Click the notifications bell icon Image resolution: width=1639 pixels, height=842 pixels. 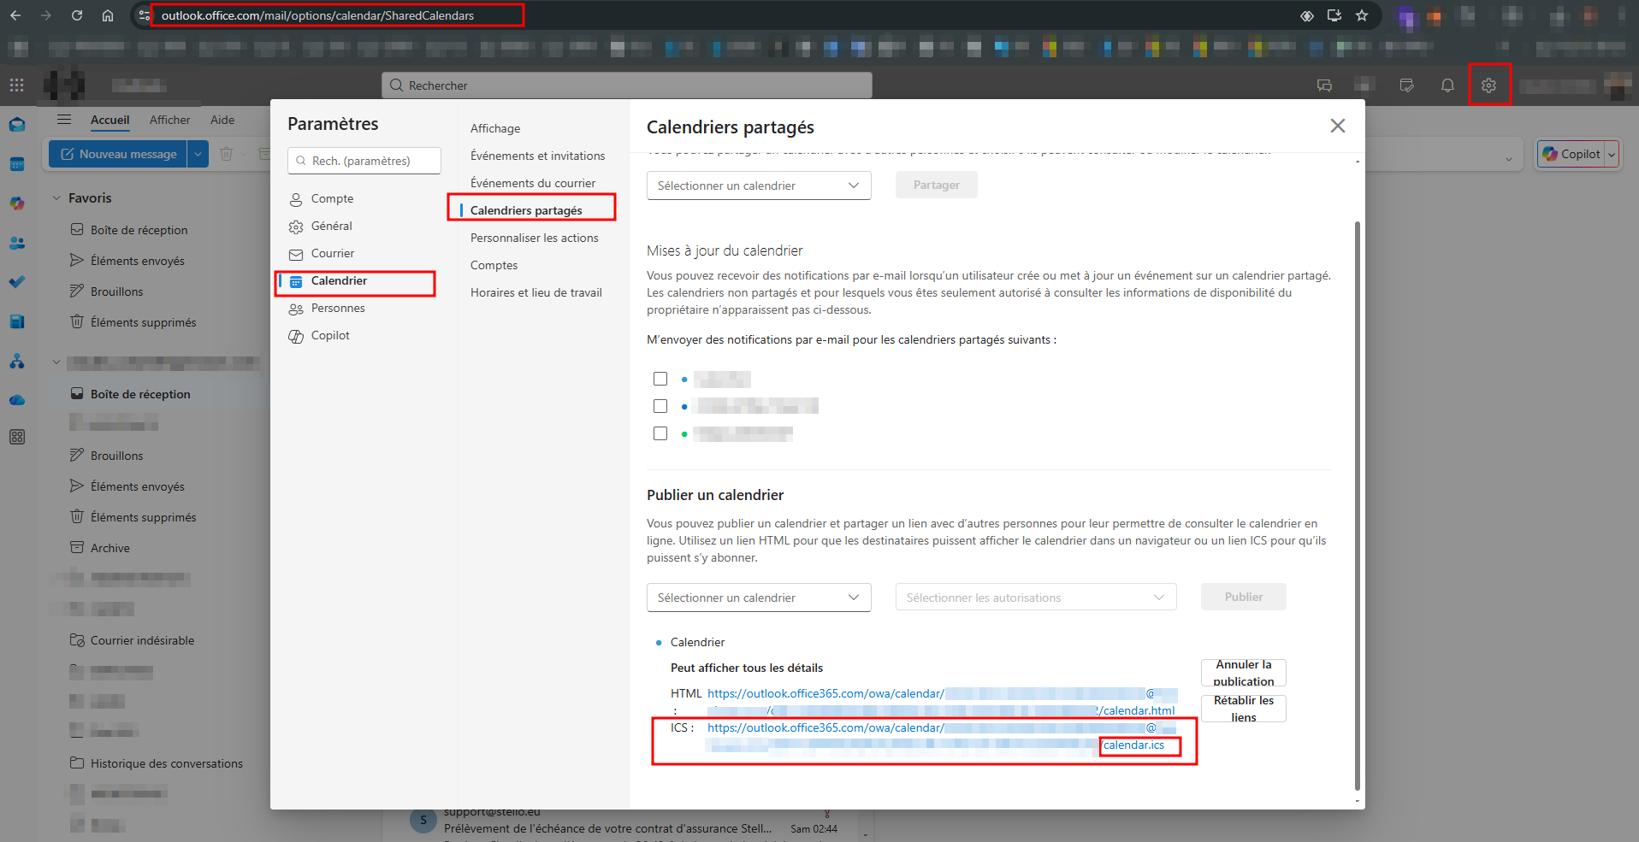1447,85
